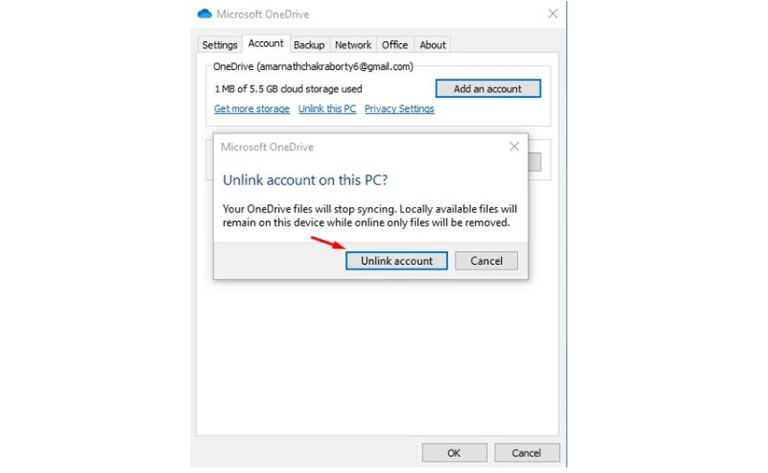
Task: Select the Account tab
Action: pyautogui.click(x=266, y=44)
